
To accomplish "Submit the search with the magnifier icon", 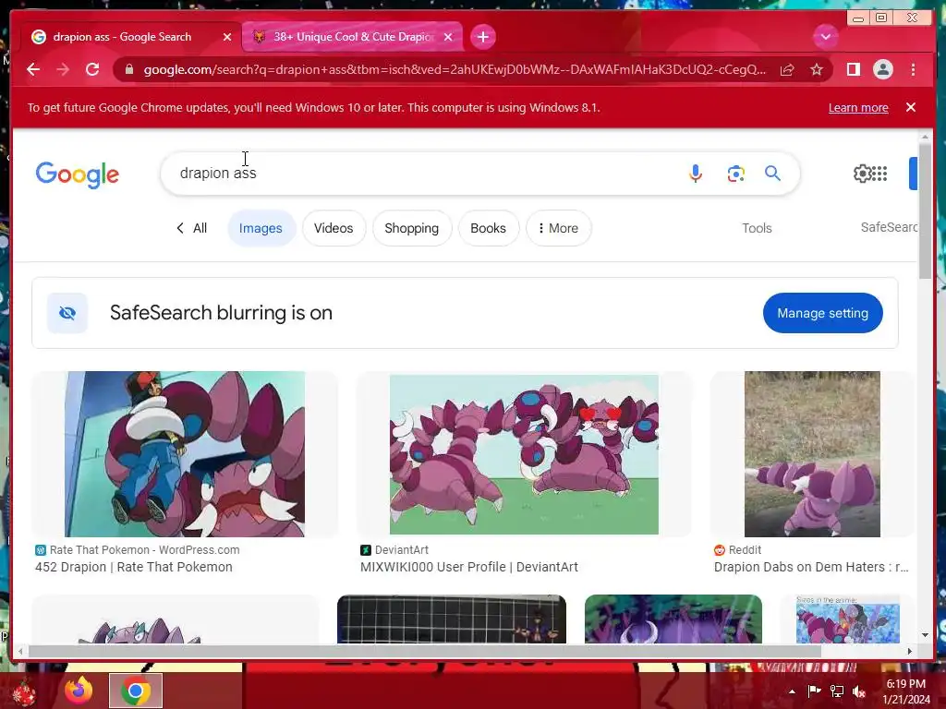I will click(x=772, y=174).
